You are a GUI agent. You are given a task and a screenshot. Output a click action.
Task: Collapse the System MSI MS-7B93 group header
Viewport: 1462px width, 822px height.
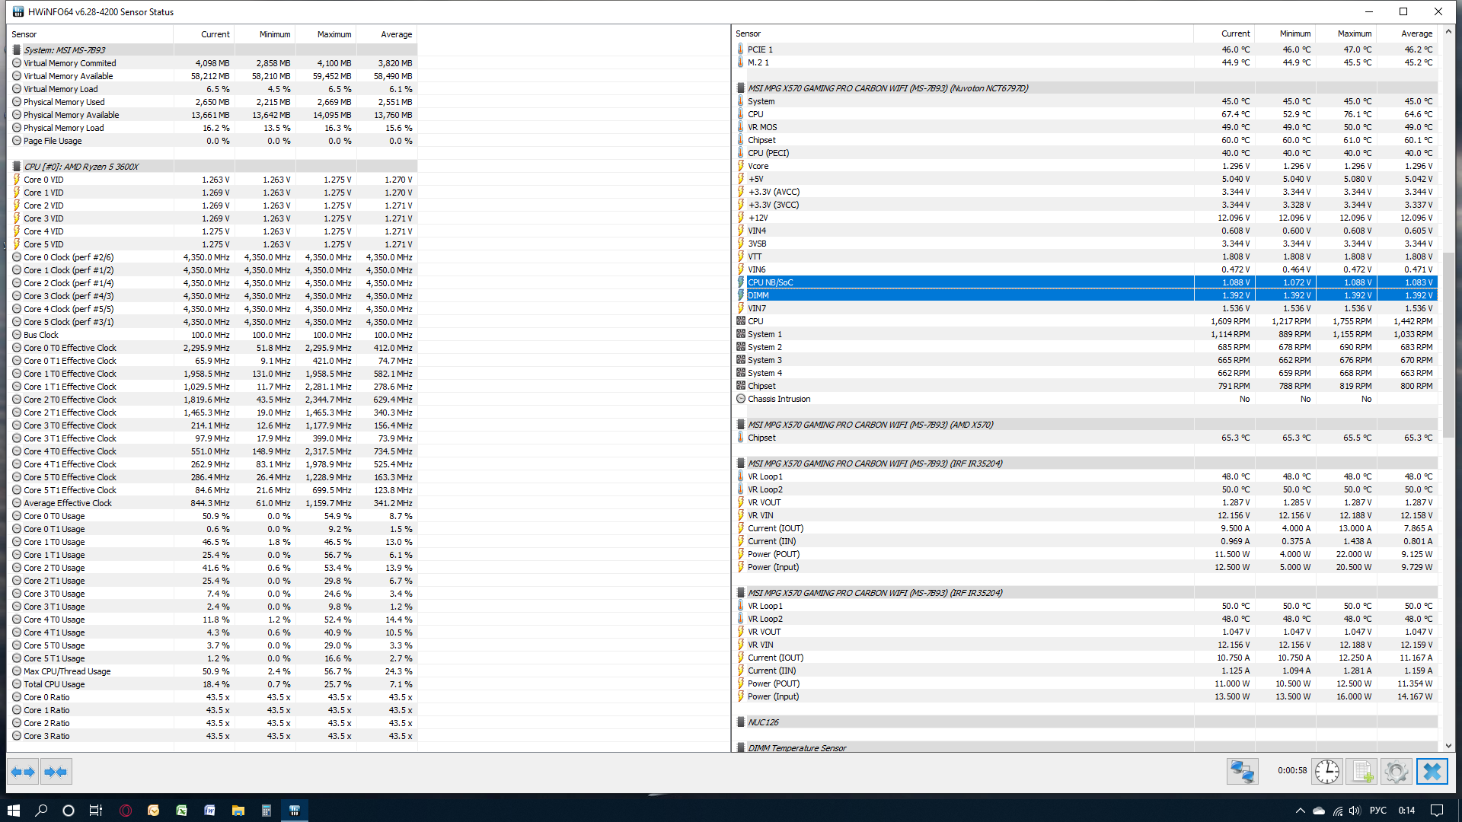coord(64,50)
